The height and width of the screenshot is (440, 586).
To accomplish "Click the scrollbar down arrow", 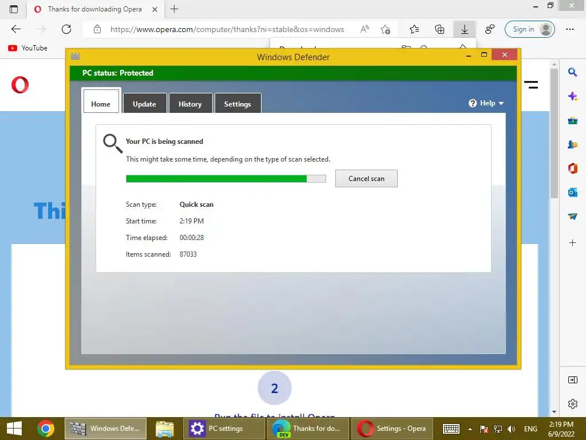I will [554, 412].
